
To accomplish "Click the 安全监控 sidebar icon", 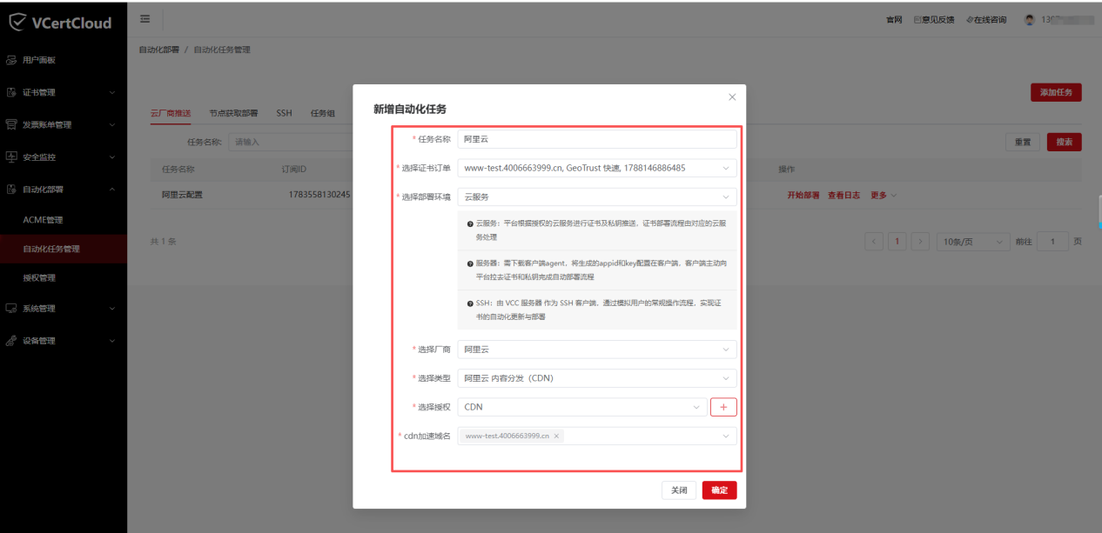I will pos(11,157).
